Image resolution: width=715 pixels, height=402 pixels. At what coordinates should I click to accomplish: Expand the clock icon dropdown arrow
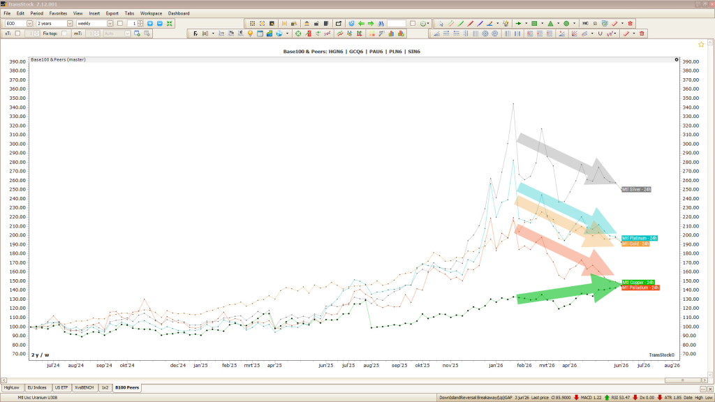(428, 23)
